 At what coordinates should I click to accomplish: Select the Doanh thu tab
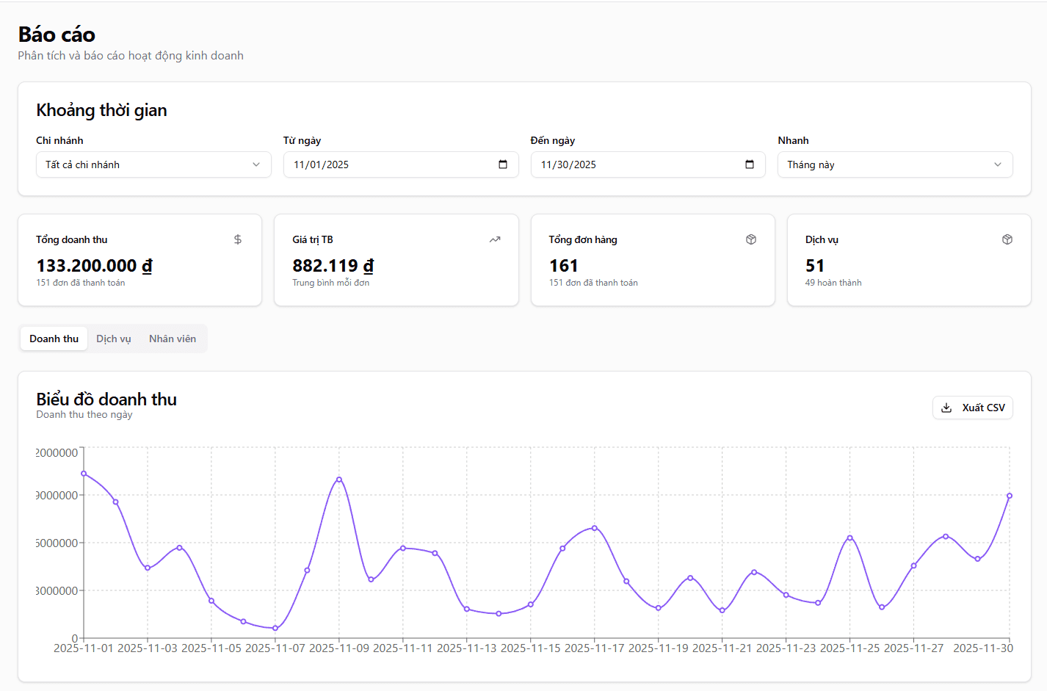click(53, 339)
